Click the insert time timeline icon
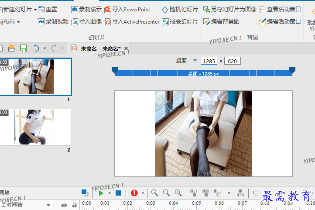Image resolution: width=315 pixels, height=210 pixels. tap(240, 193)
